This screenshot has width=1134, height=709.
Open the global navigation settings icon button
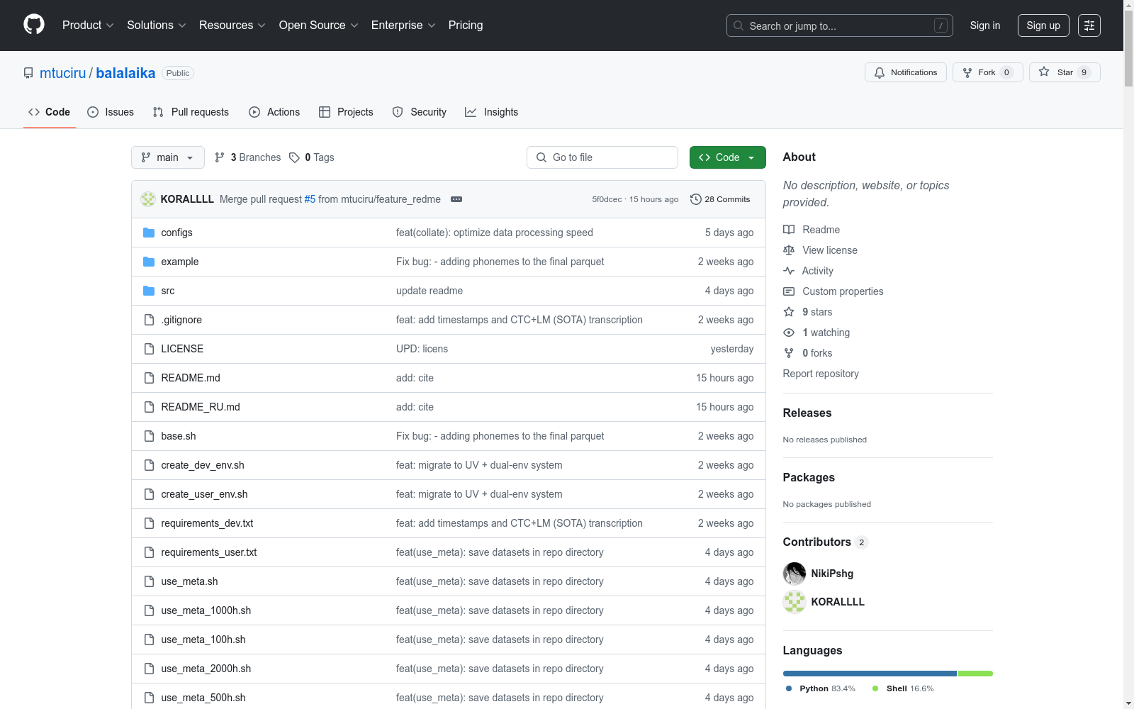point(1089,26)
